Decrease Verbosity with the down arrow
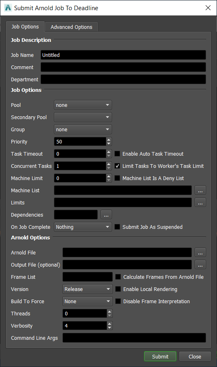The height and width of the screenshot is (367, 217). click(x=110, y=328)
